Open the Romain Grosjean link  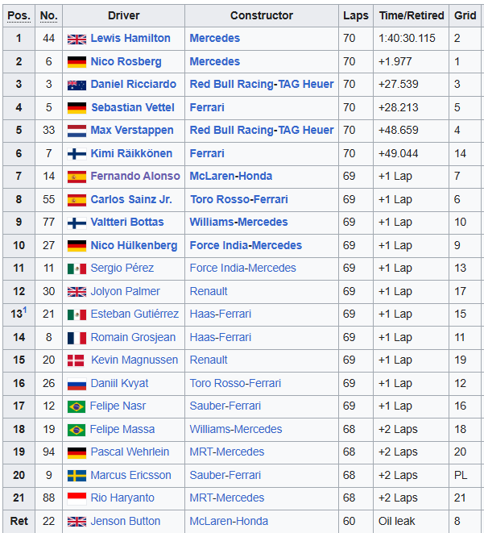click(x=133, y=337)
